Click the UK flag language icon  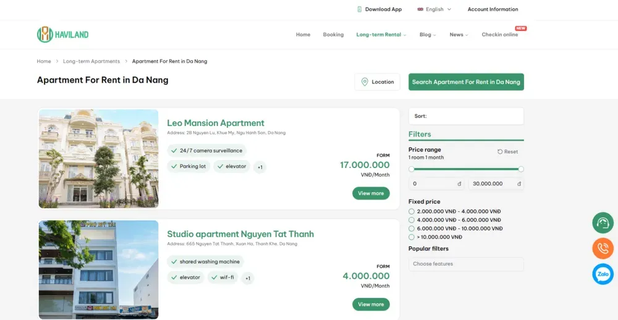pos(420,9)
